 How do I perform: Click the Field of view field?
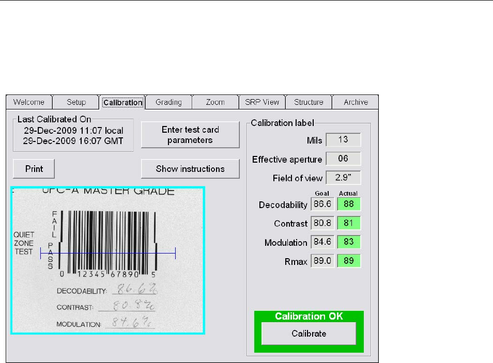[x=343, y=178]
